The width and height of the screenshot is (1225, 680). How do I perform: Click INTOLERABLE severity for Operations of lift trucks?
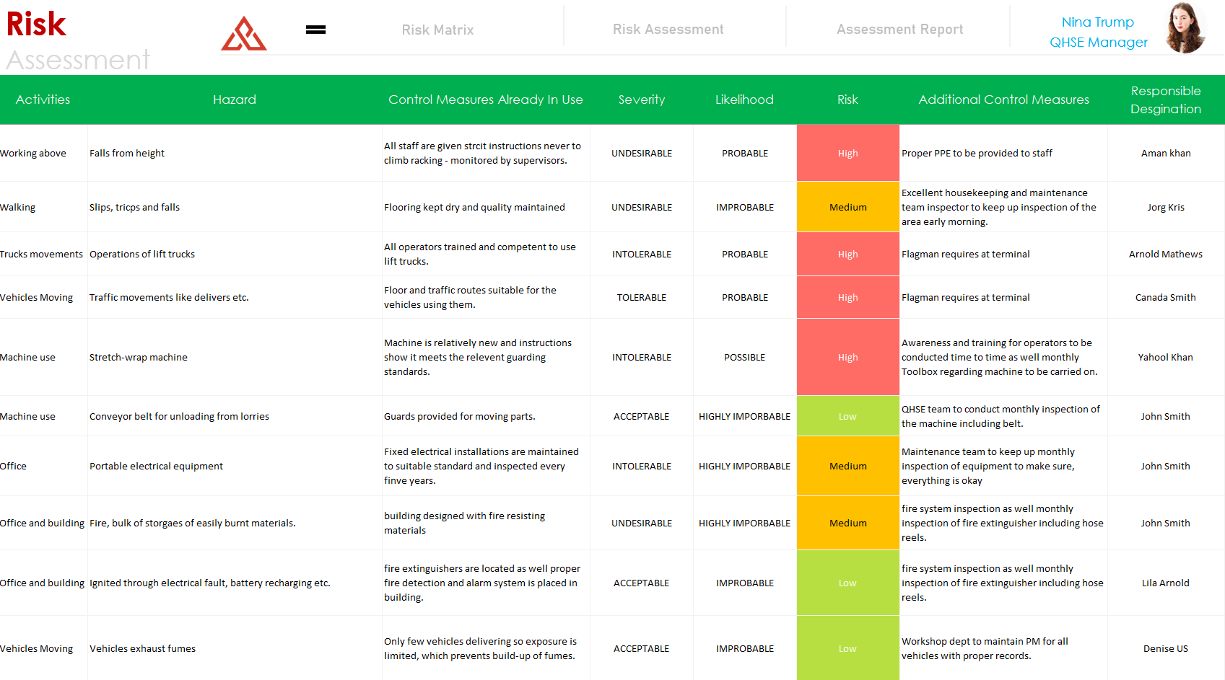tap(642, 254)
